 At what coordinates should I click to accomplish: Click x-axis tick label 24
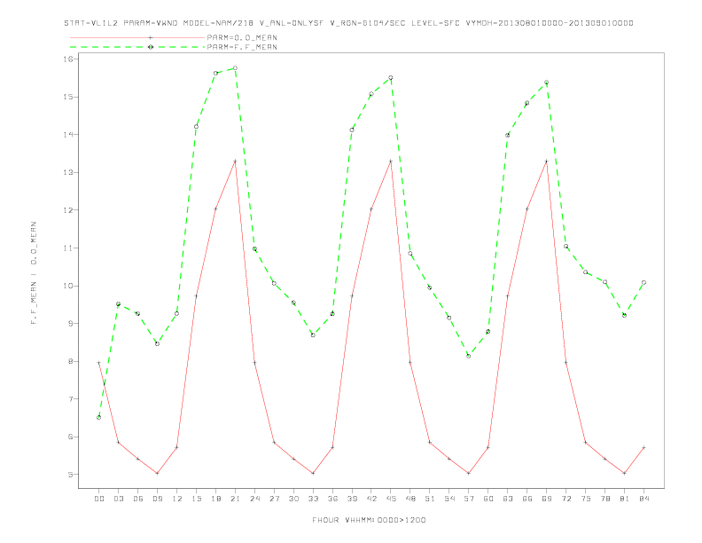pyautogui.click(x=254, y=499)
